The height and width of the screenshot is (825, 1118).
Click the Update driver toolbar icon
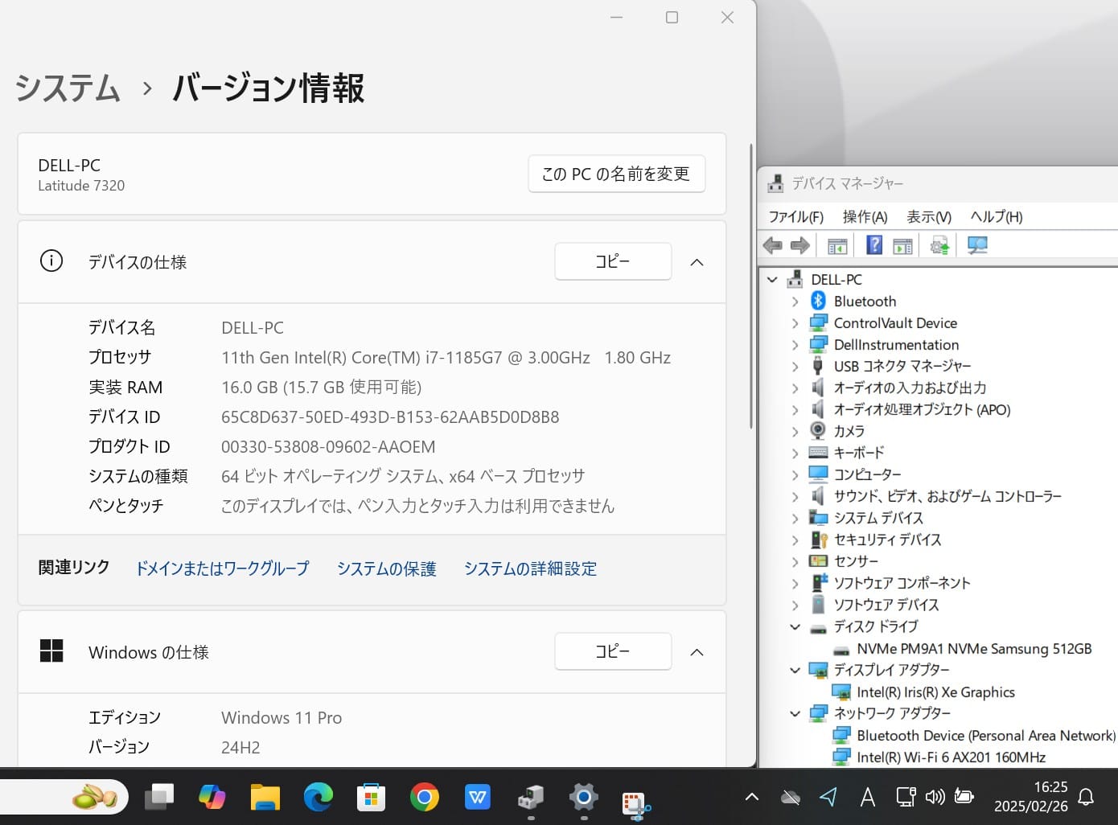click(x=939, y=245)
